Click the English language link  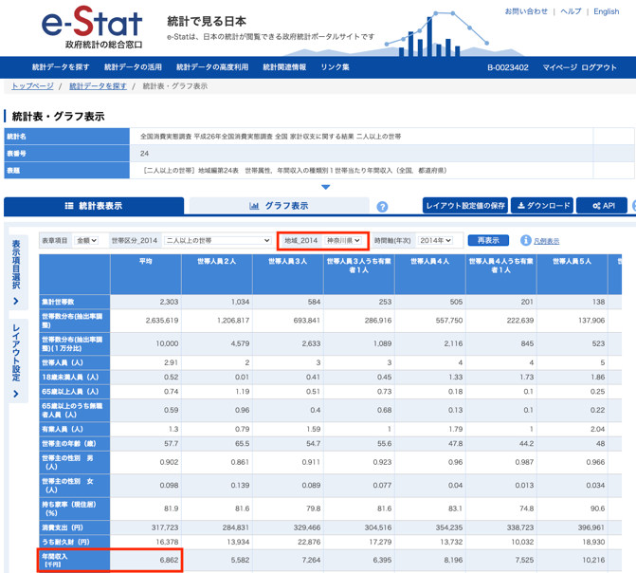(606, 11)
